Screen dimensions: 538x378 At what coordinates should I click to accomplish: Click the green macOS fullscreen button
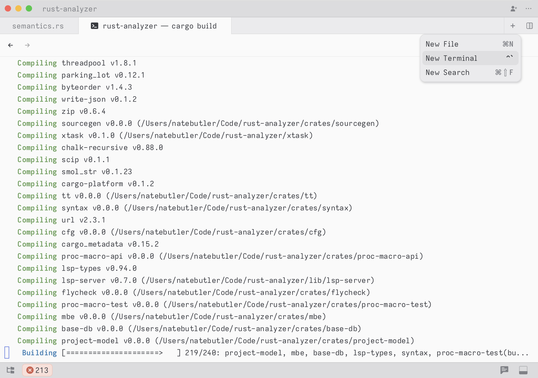tap(29, 9)
